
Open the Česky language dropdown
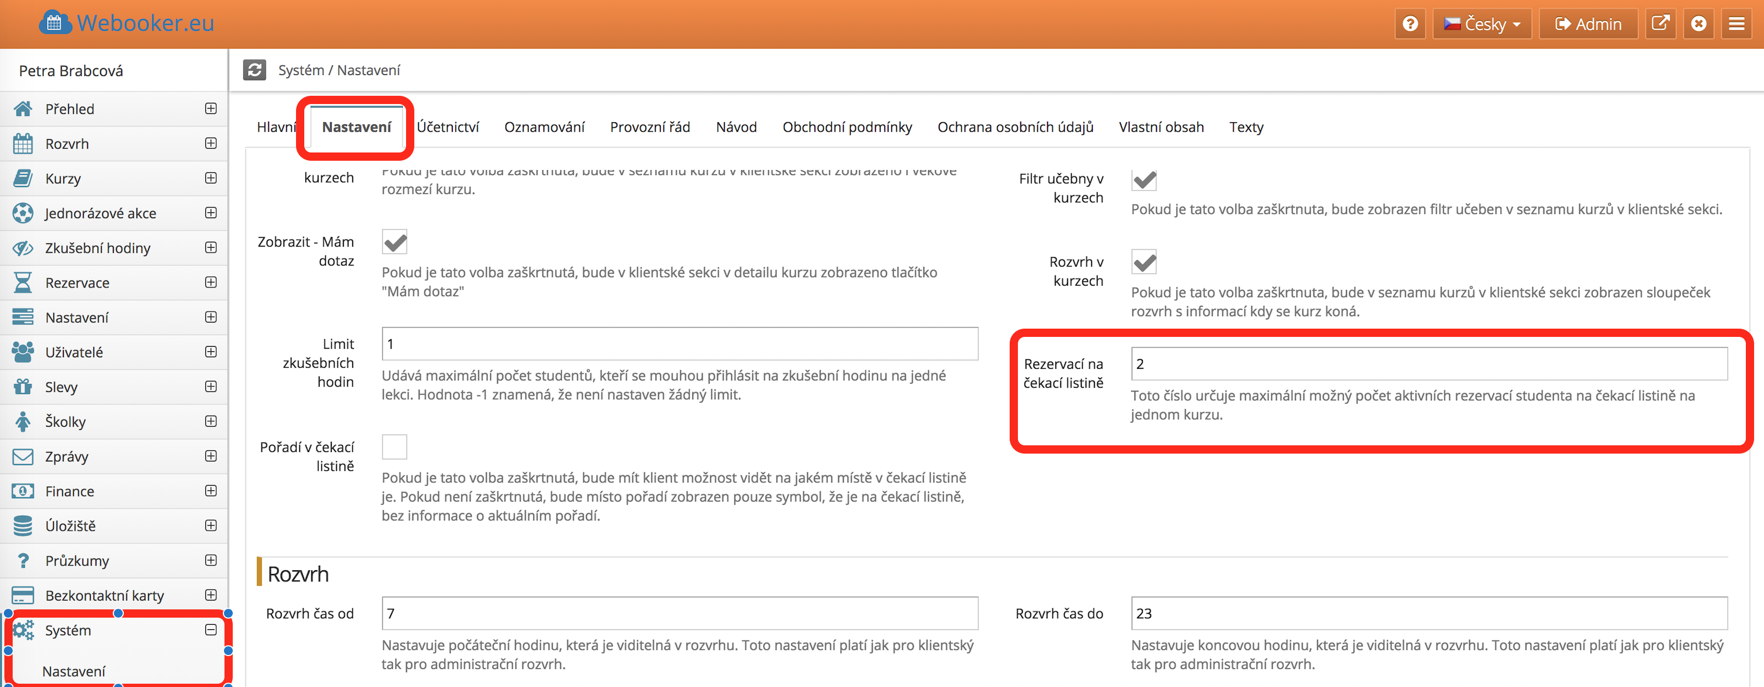click(1482, 24)
